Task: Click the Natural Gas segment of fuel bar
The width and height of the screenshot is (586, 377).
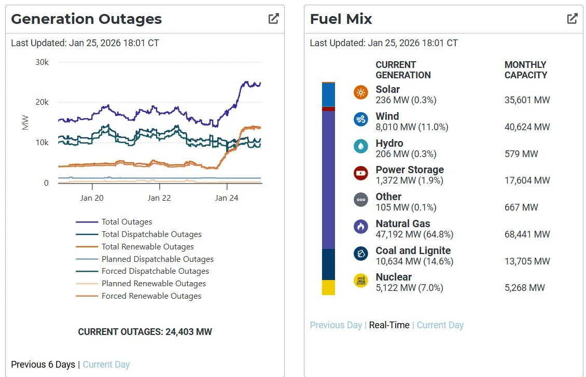Action: pyautogui.click(x=328, y=176)
